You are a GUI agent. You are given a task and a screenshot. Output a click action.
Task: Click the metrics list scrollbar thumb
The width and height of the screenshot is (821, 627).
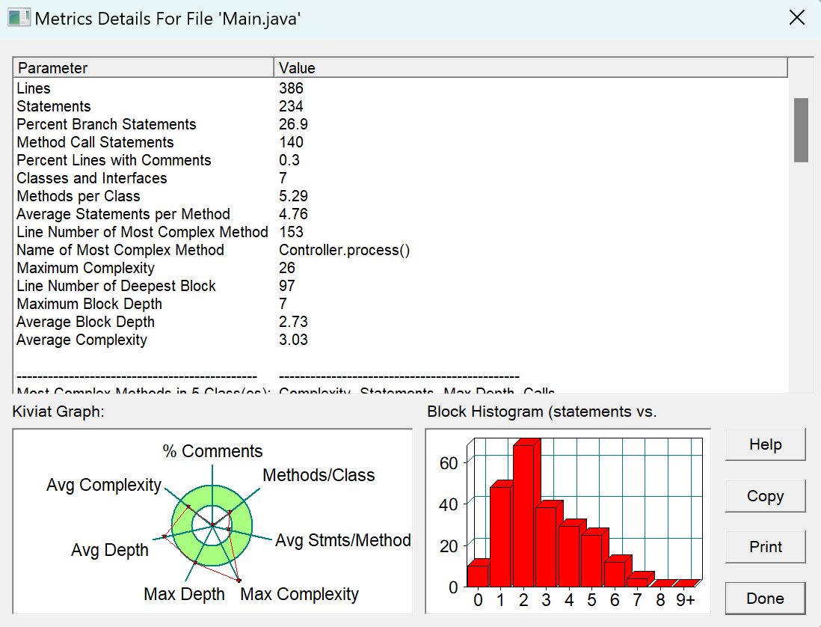point(801,130)
